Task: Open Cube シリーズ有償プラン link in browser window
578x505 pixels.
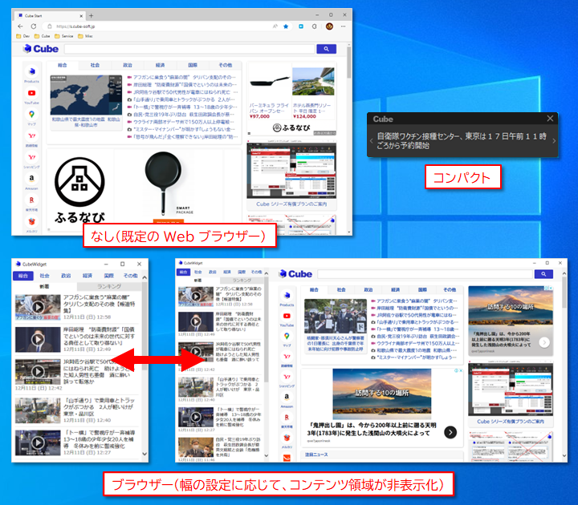Action: 291,204
